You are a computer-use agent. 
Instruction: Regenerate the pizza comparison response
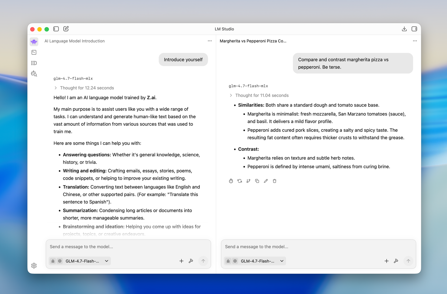click(x=239, y=181)
